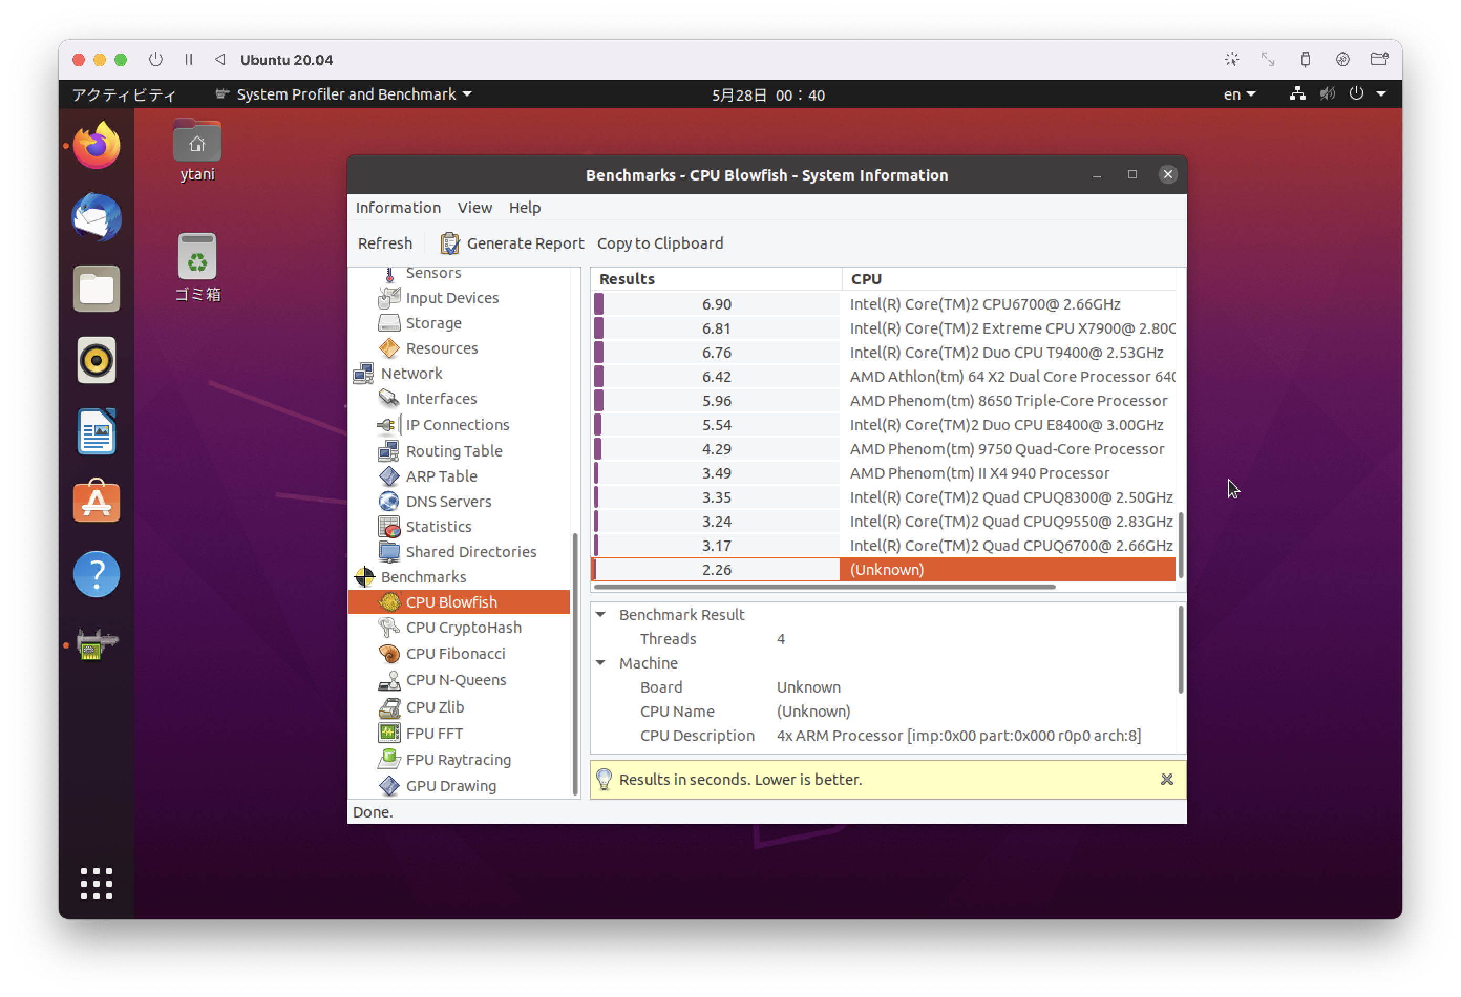Screen dimensions: 1461x997
Task: Click Copy to Clipboard
Action: point(660,243)
